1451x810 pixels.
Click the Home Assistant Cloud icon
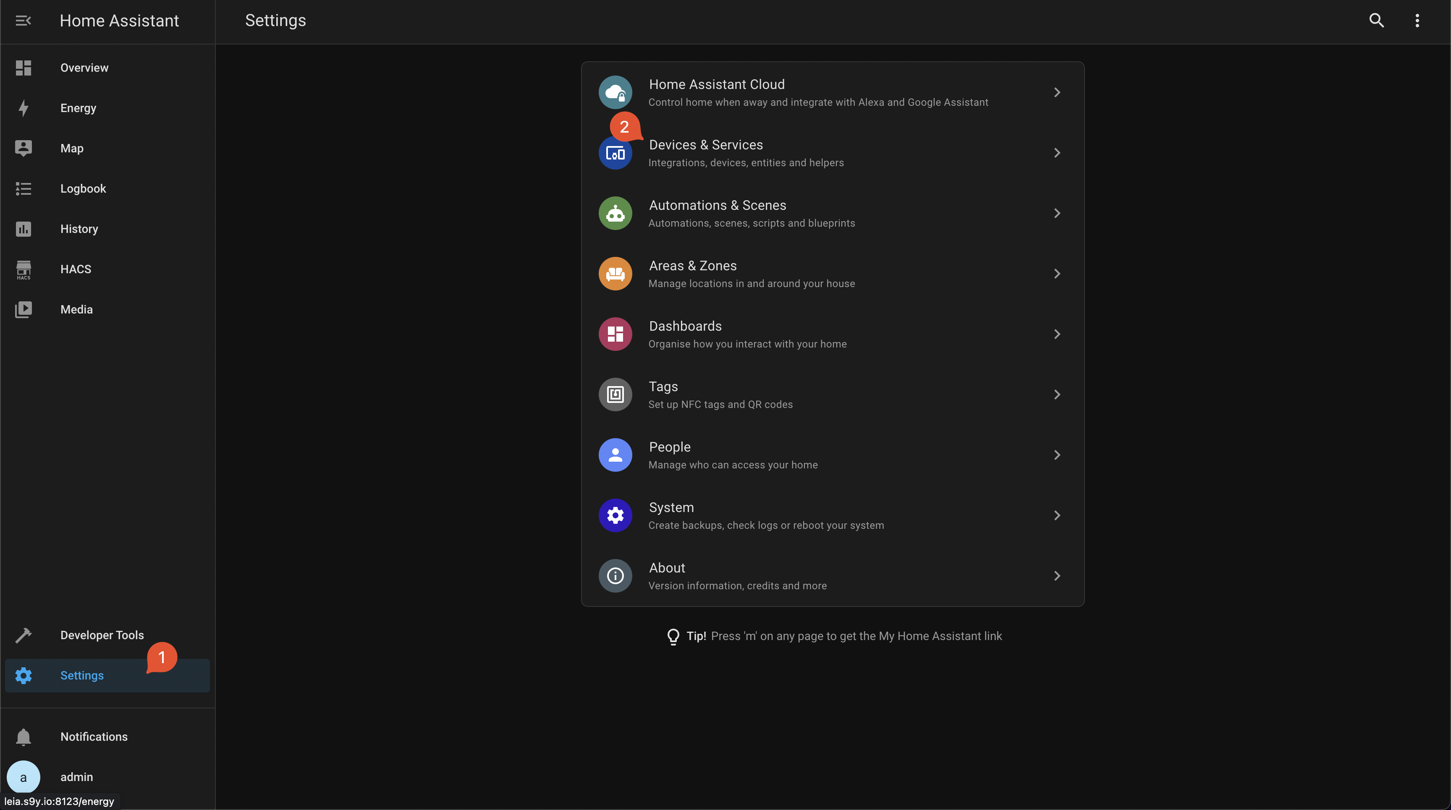click(x=615, y=93)
